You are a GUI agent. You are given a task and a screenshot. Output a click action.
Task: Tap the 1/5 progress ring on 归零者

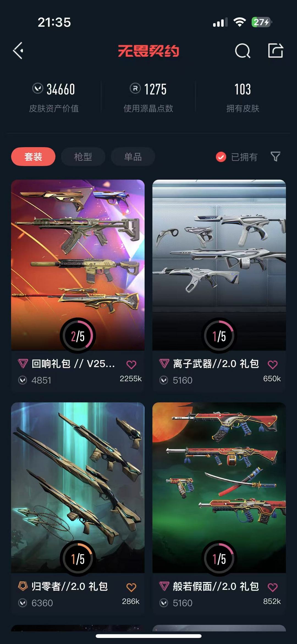[78, 558]
